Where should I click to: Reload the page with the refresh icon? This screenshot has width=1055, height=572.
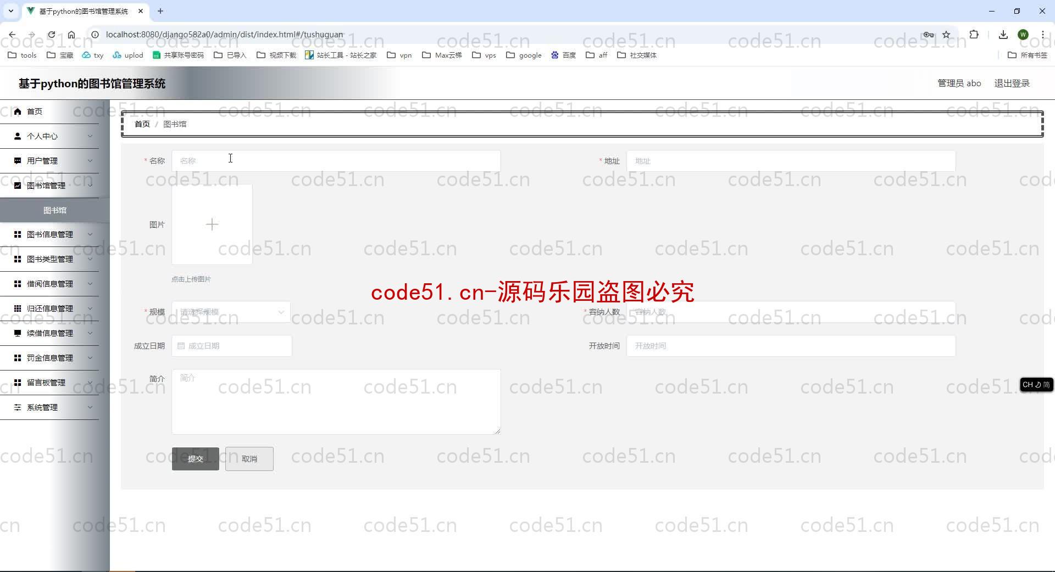coord(52,35)
